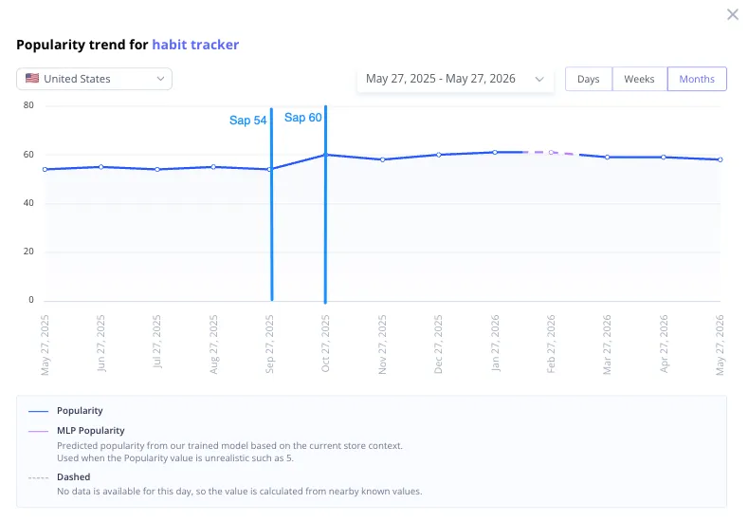Toggle the MLP Popularity legend entry

[x=77, y=431]
